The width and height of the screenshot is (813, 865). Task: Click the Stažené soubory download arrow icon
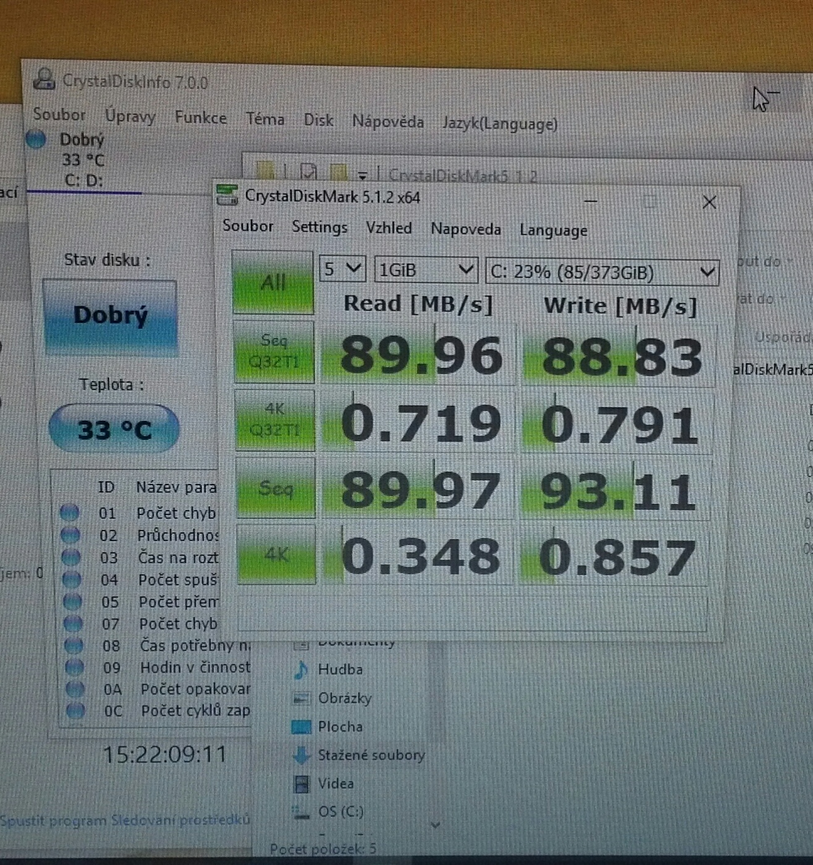click(x=301, y=755)
